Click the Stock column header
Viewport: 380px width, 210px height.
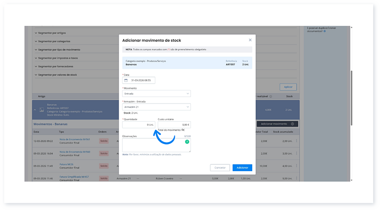[289, 96]
